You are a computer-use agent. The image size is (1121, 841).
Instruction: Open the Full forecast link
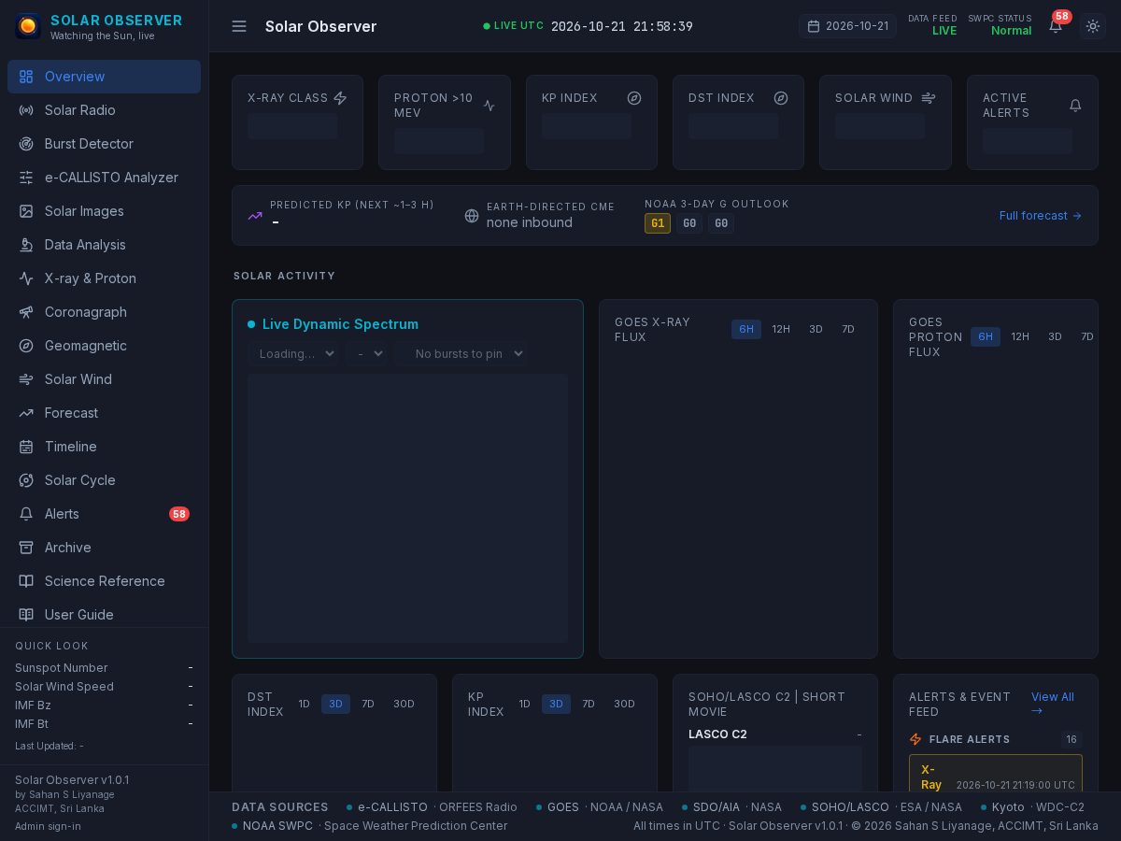tap(1041, 216)
